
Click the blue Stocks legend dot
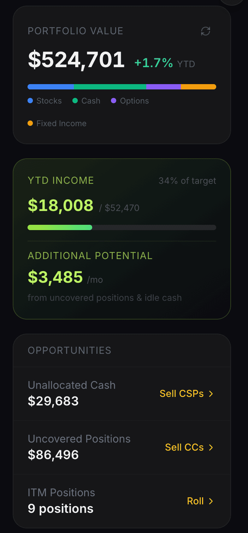coord(30,101)
